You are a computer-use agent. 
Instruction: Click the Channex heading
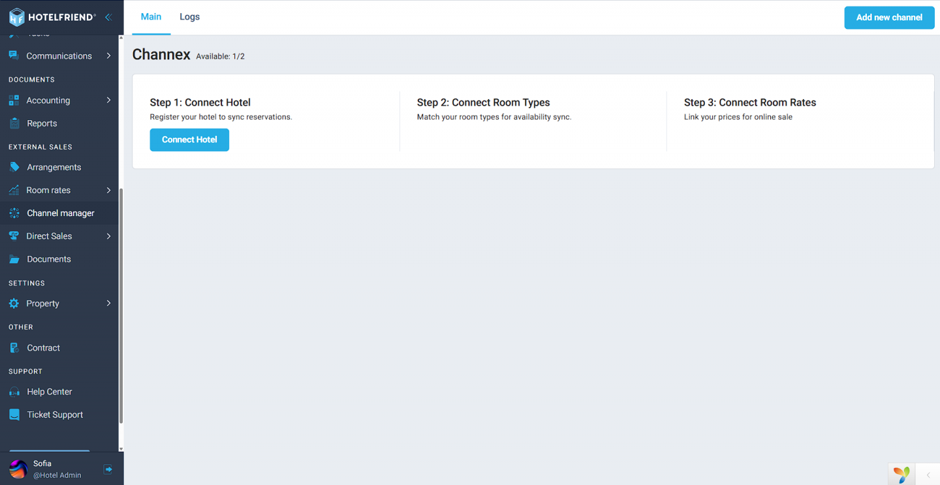[x=161, y=55]
